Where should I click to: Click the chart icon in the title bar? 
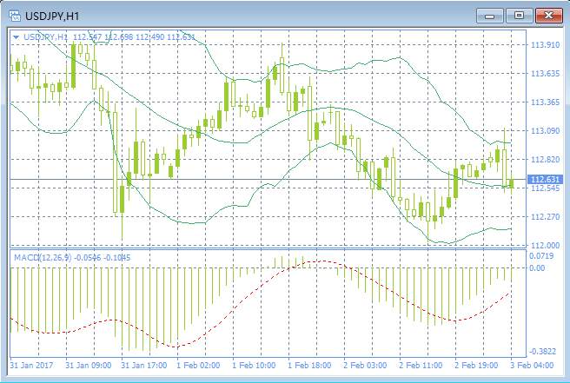[x=15, y=16]
